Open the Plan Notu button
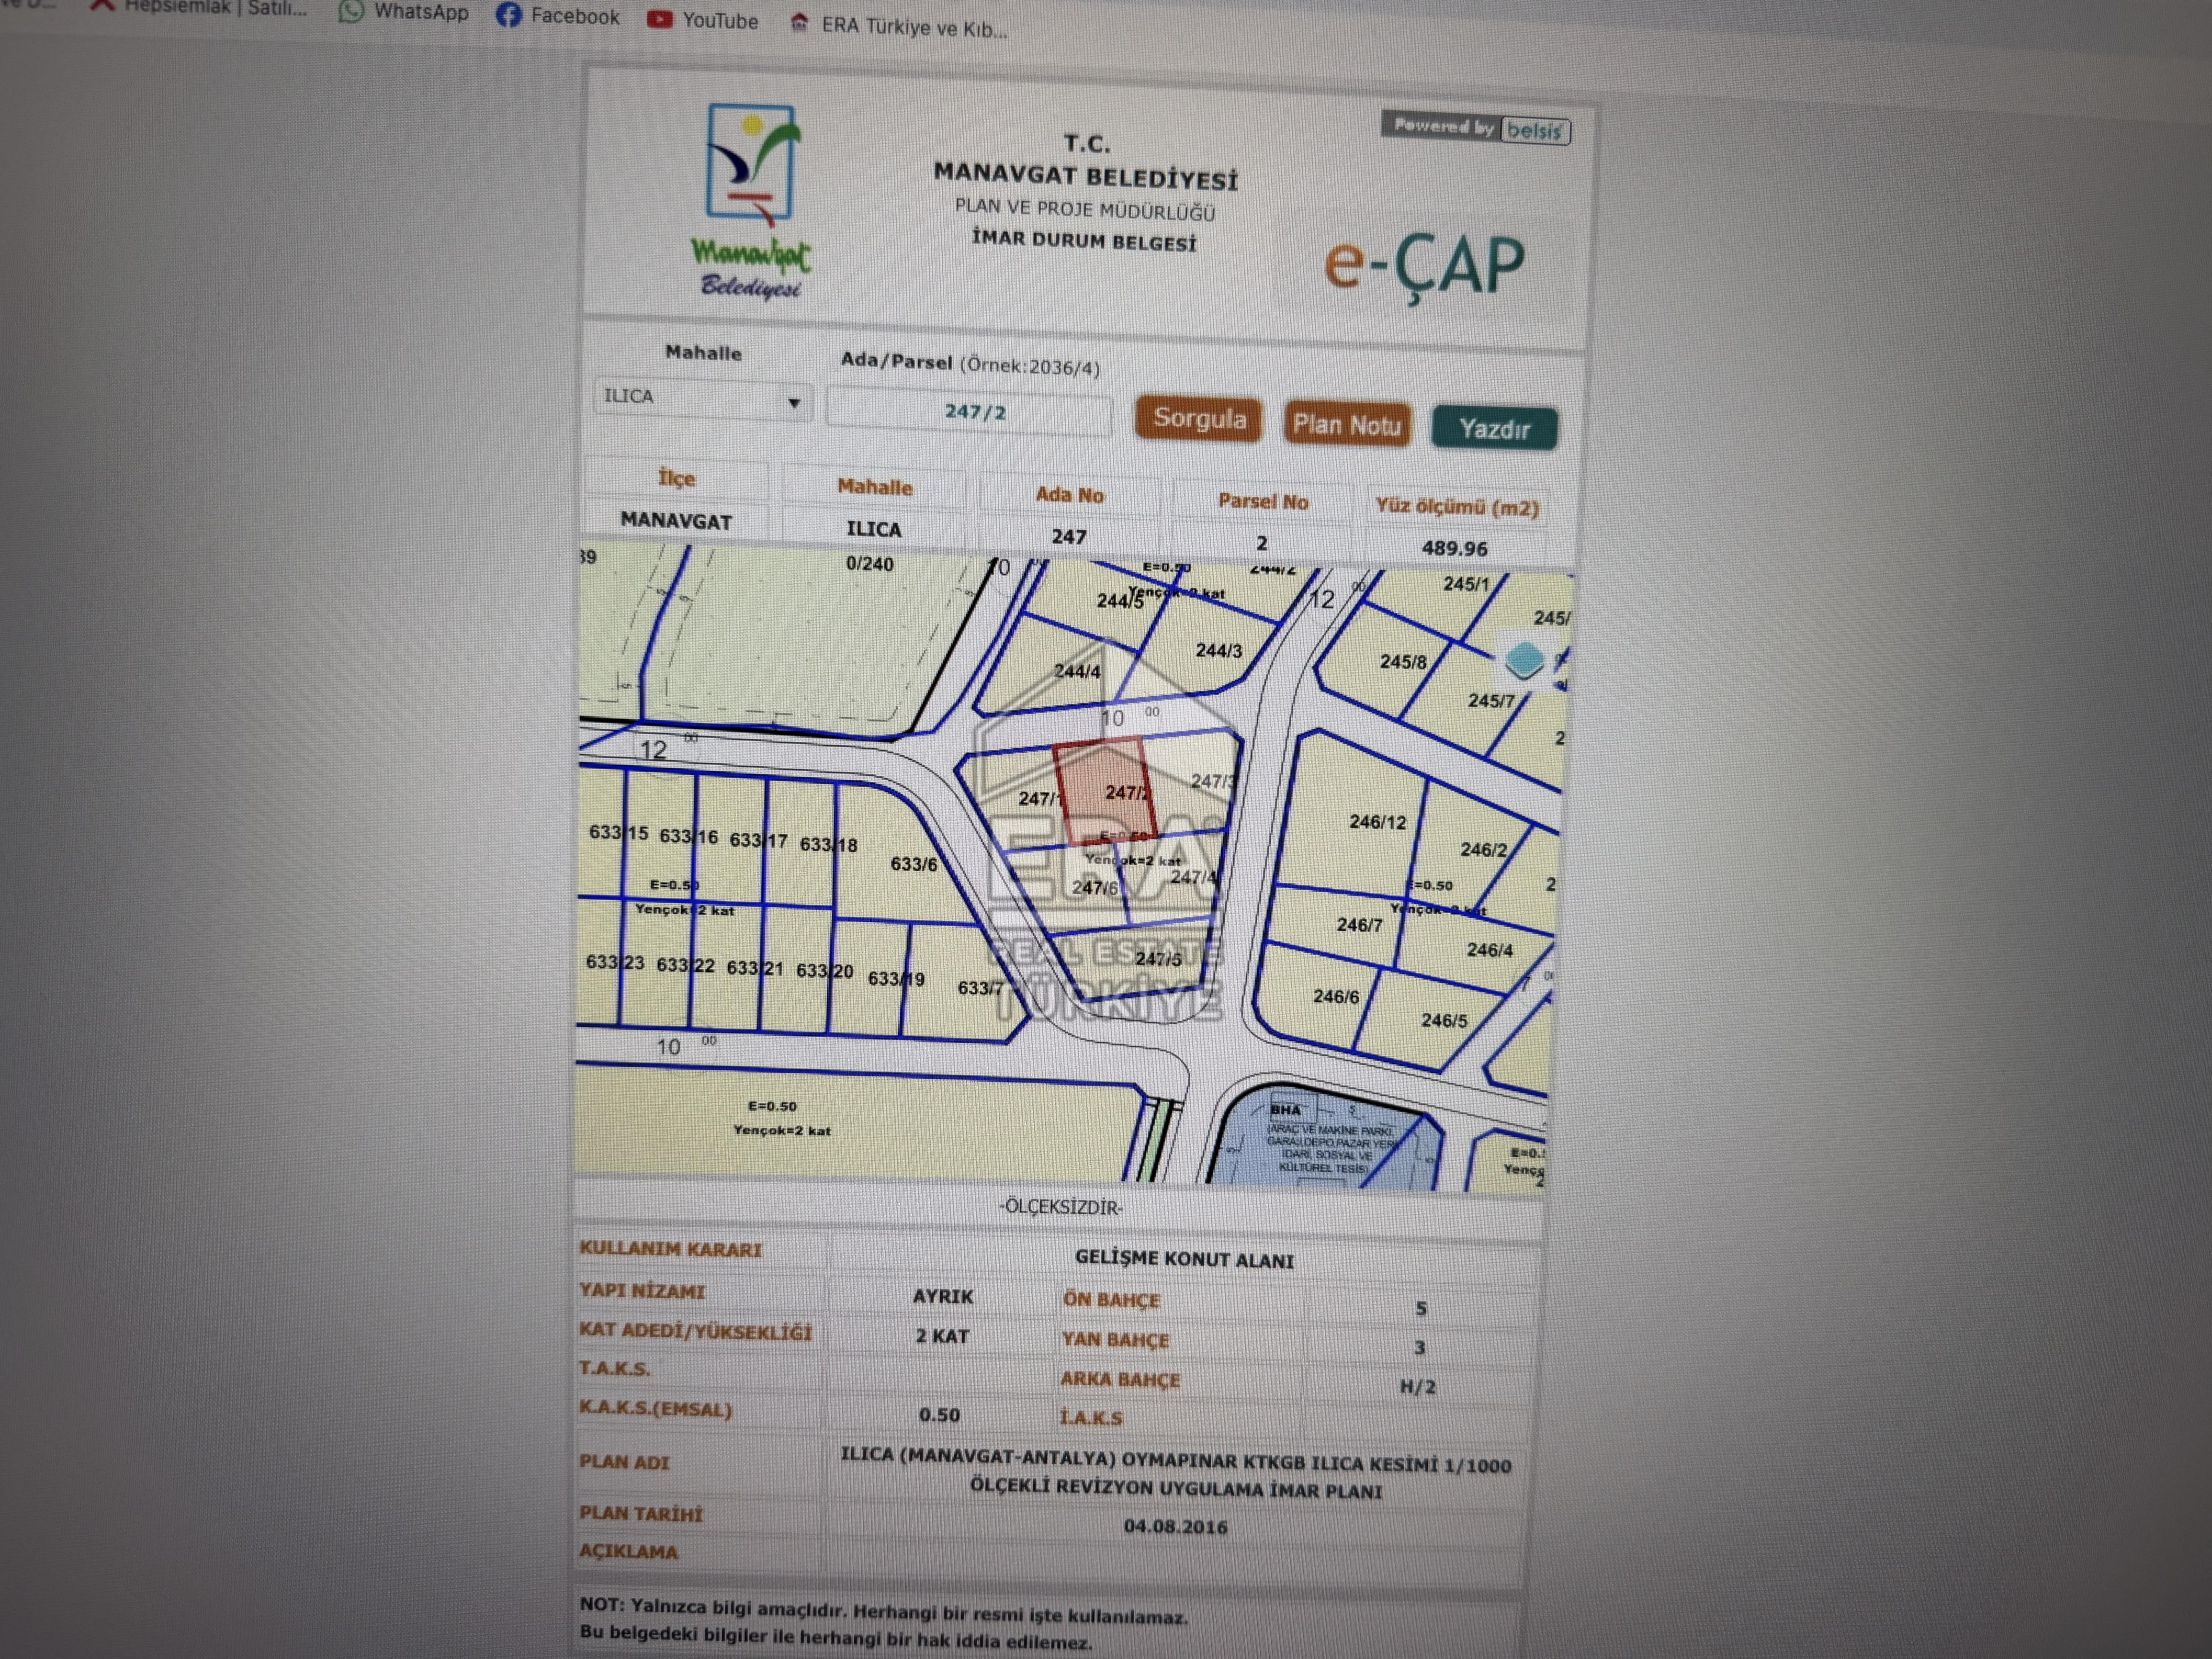This screenshot has height=1659, width=2212. point(1346,425)
